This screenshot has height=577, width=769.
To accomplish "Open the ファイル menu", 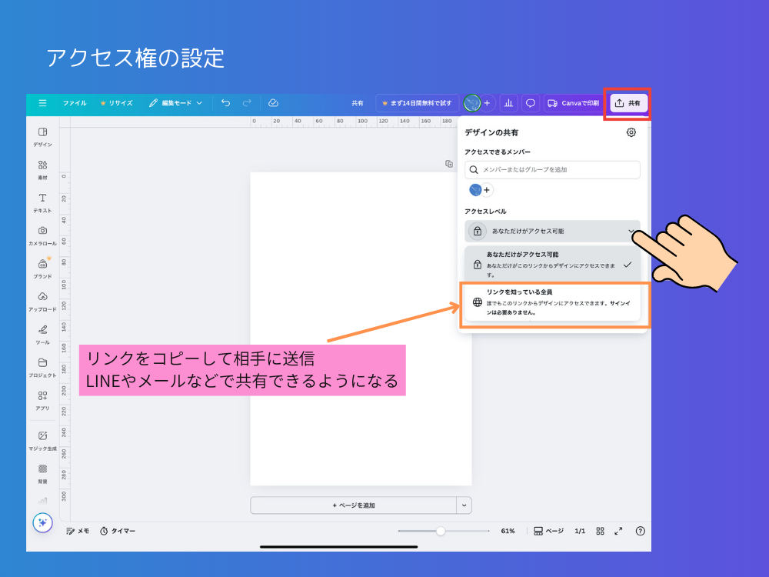I will [x=75, y=103].
